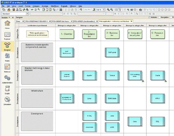Click the Save floppy disk icon
174x136 pixels.
(14, 10)
